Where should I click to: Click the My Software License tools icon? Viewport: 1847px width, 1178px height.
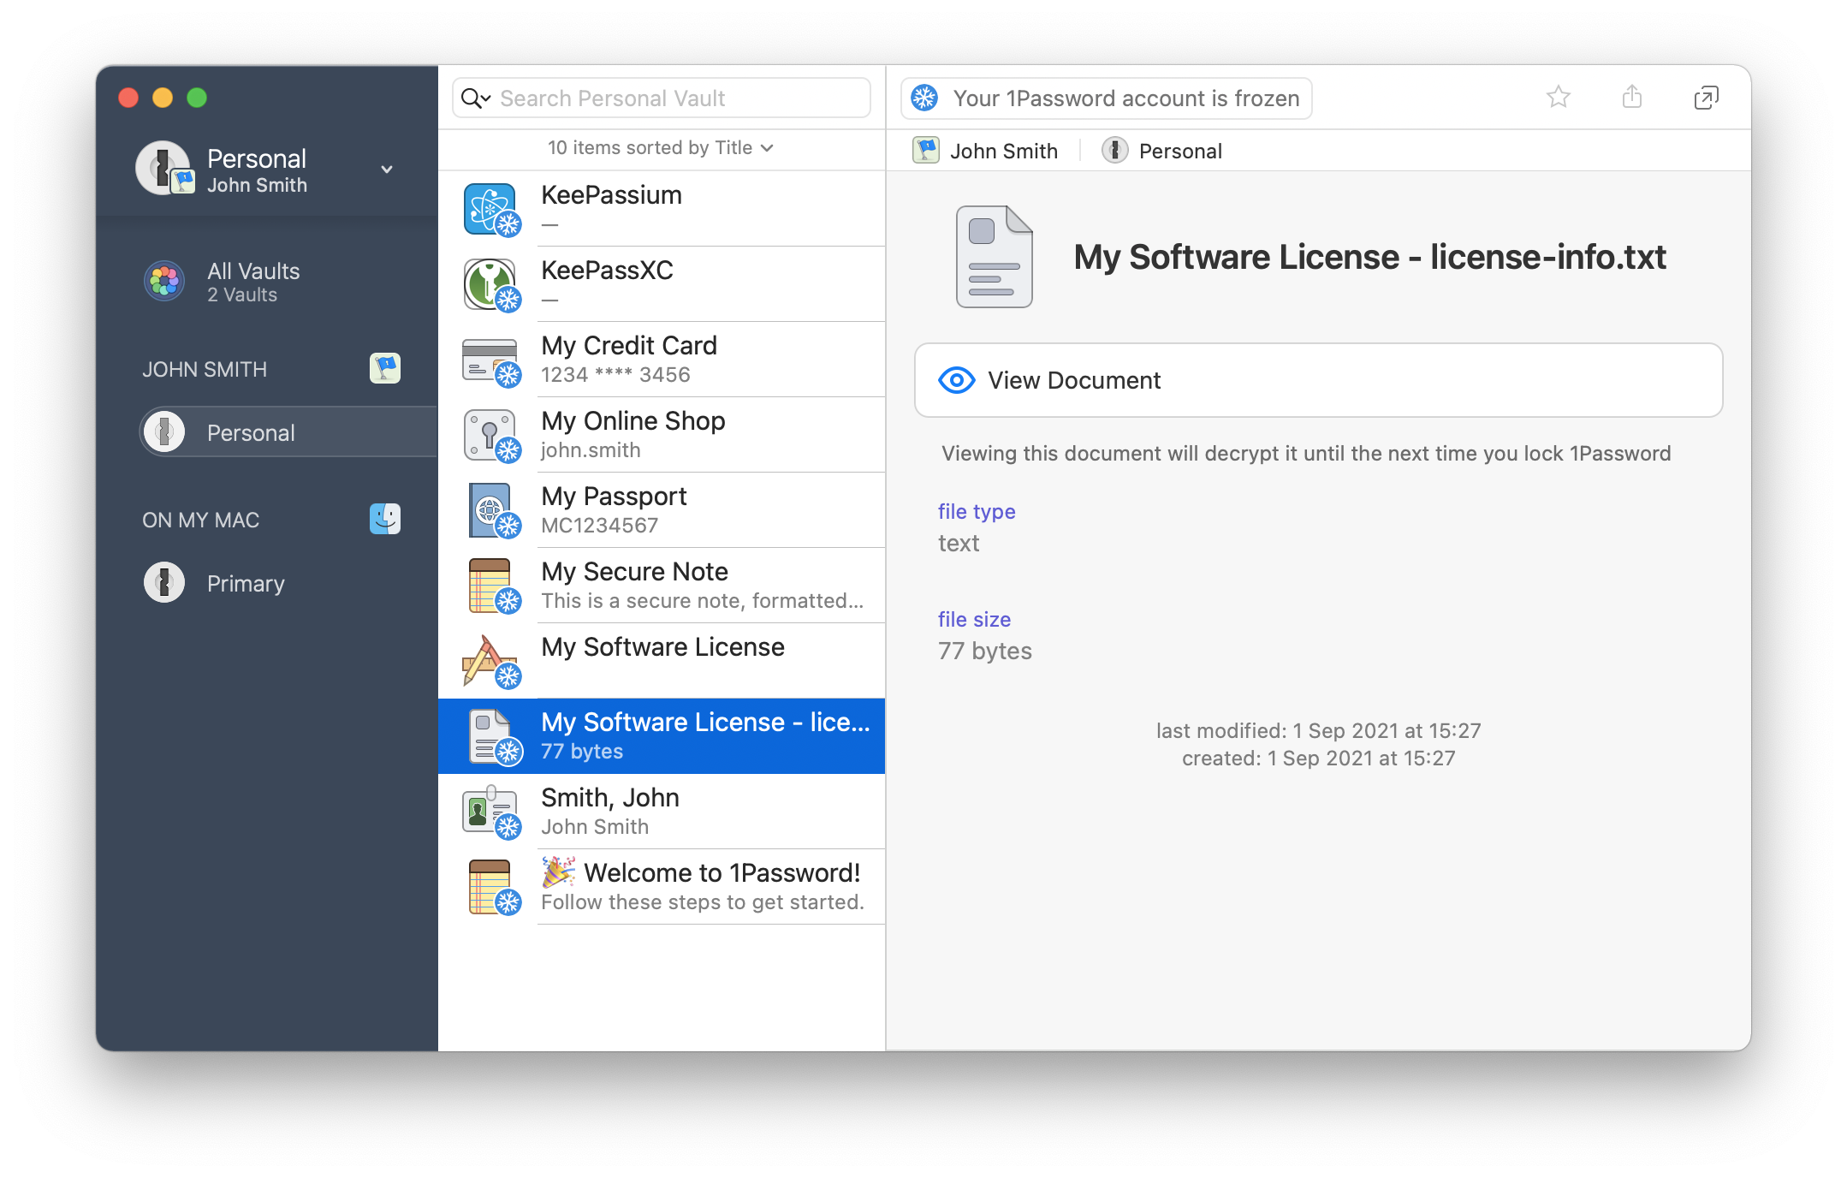click(x=489, y=660)
